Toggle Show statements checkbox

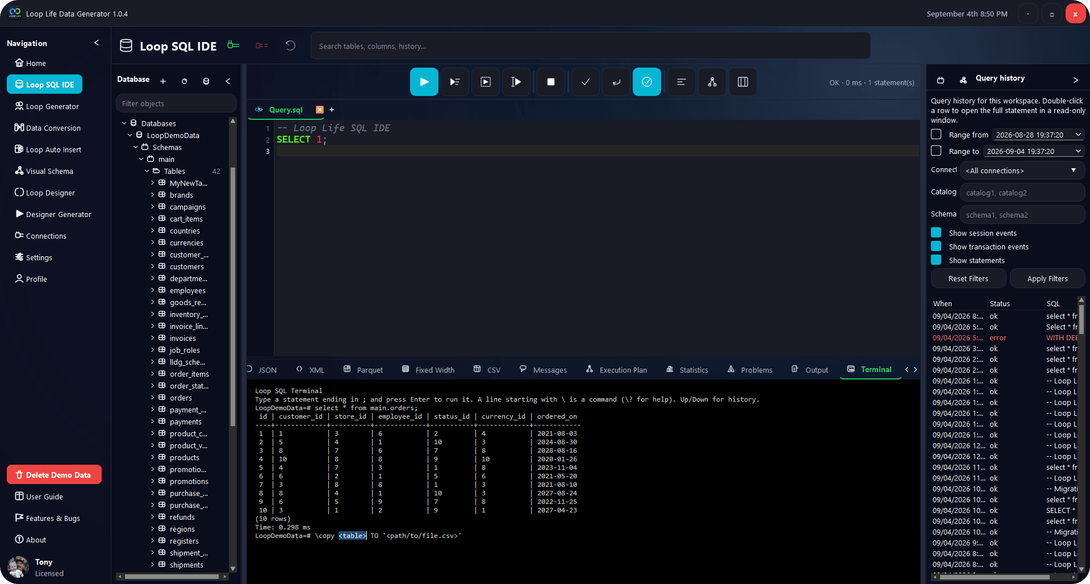tap(936, 260)
